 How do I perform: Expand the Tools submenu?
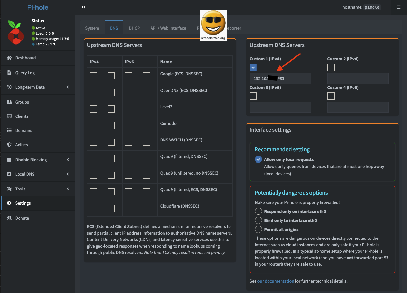68,189
